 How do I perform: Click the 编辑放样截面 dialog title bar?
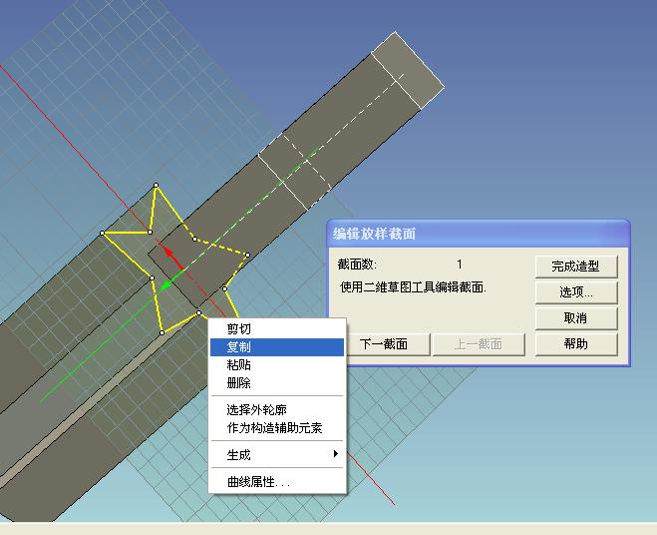tap(479, 234)
